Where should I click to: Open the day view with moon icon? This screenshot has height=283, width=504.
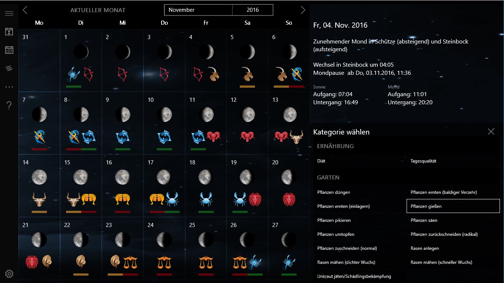(x=9, y=31)
